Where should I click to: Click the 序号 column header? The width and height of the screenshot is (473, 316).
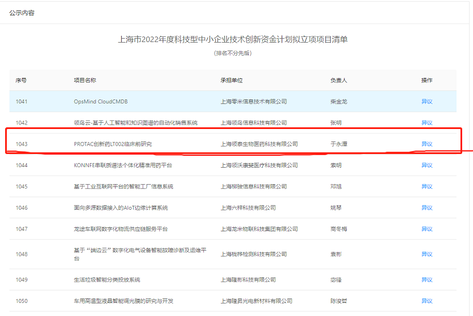click(21, 80)
